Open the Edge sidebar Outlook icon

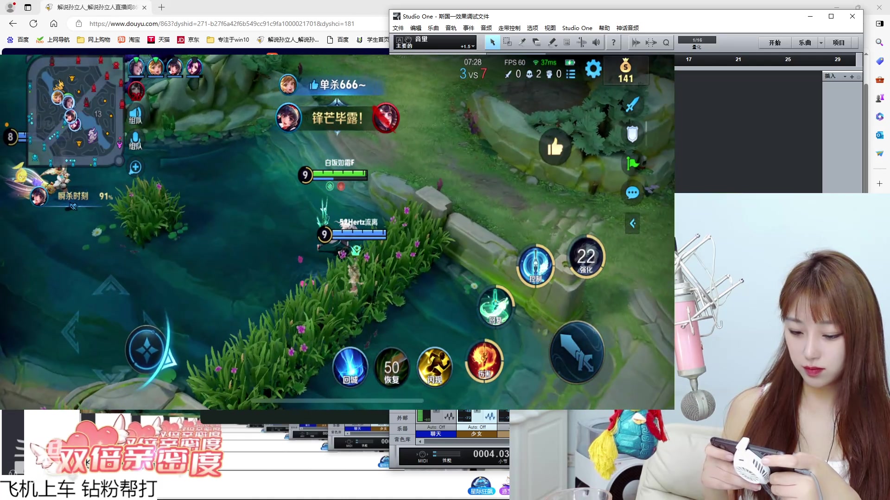[879, 135]
